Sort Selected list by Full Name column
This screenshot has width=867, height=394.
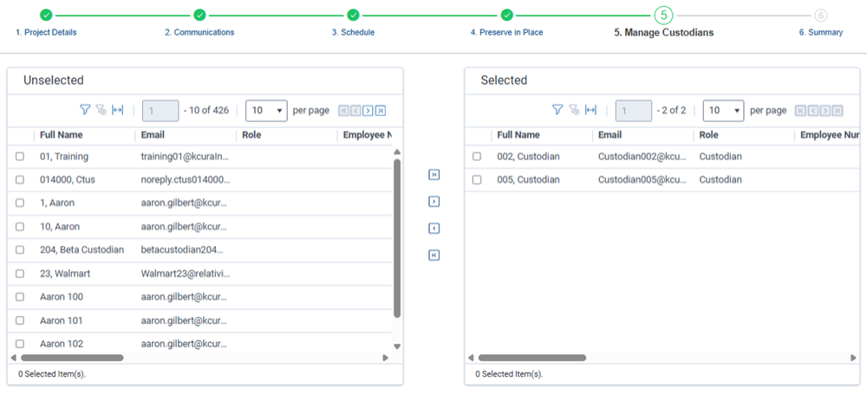pyautogui.click(x=518, y=135)
